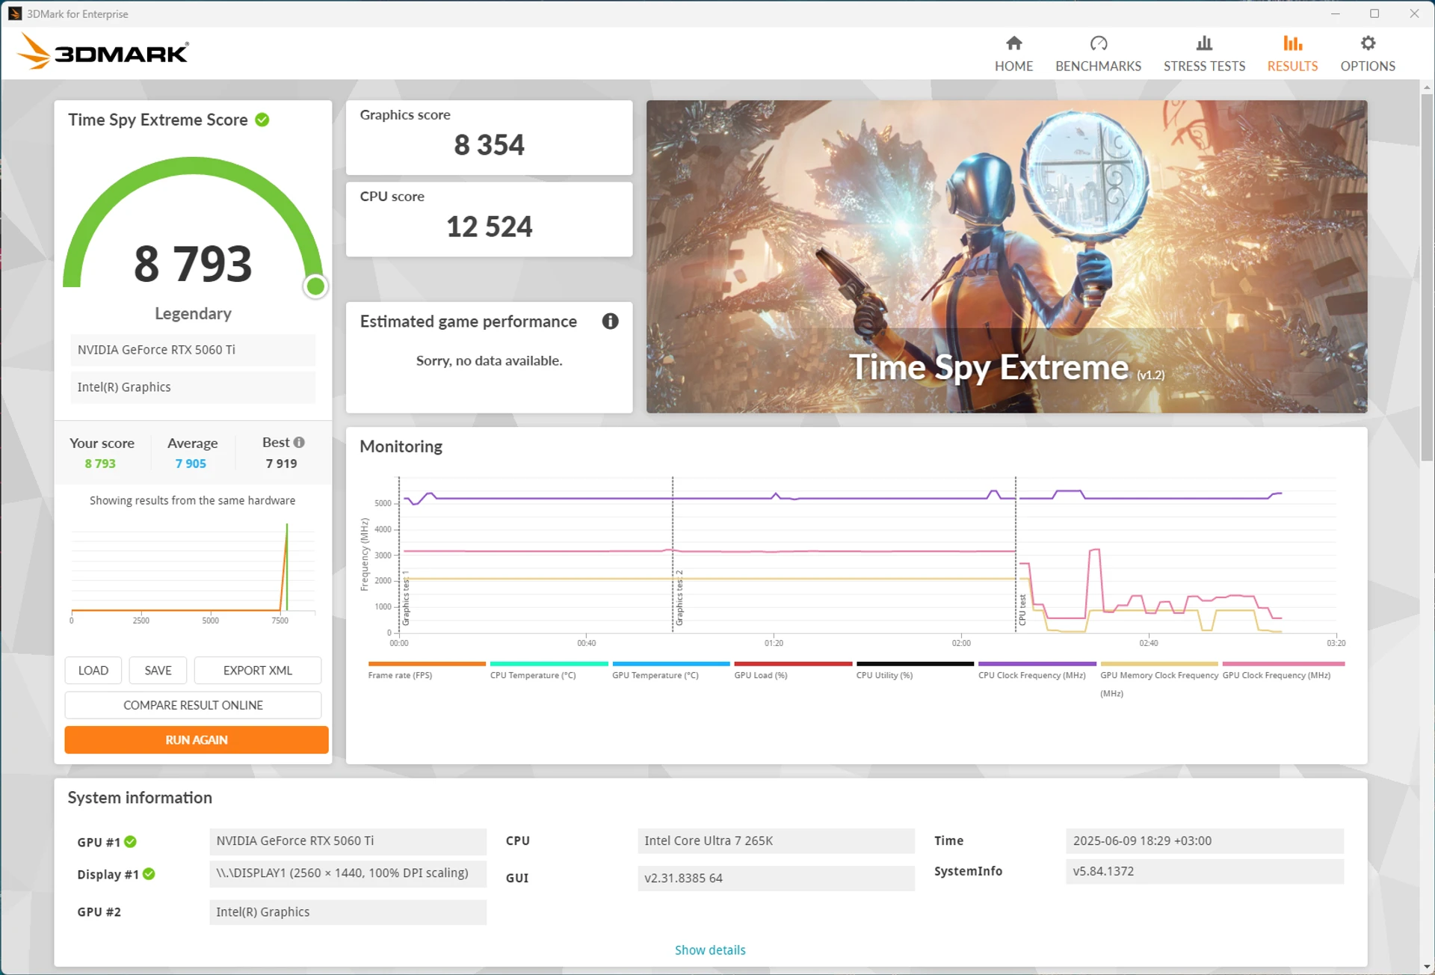Image resolution: width=1435 pixels, height=975 pixels.
Task: Switch to the Results section
Action: [1292, 54]
